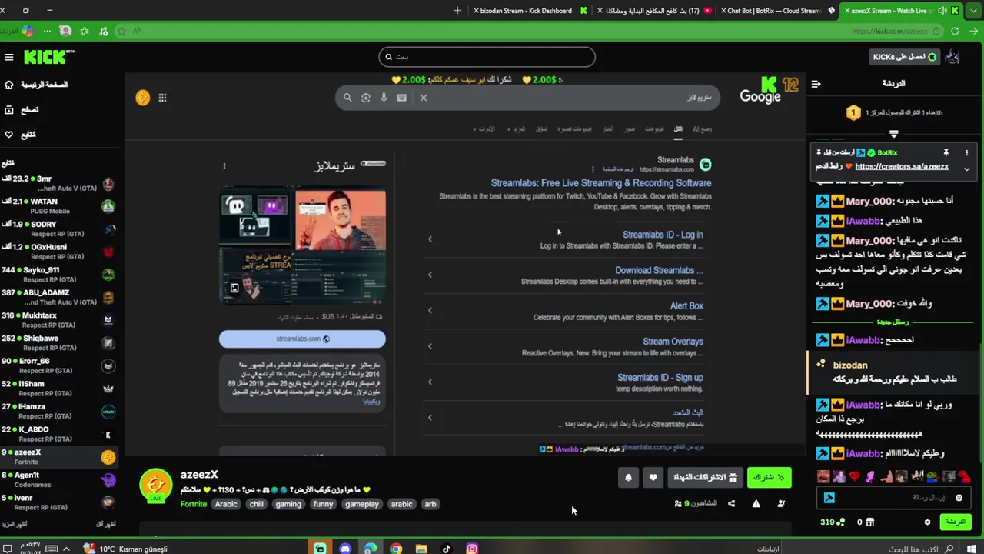Open Sayko_911 channel in sidebar
The height and width of the screenshot is (554, 984).
(x=58, y=275)
